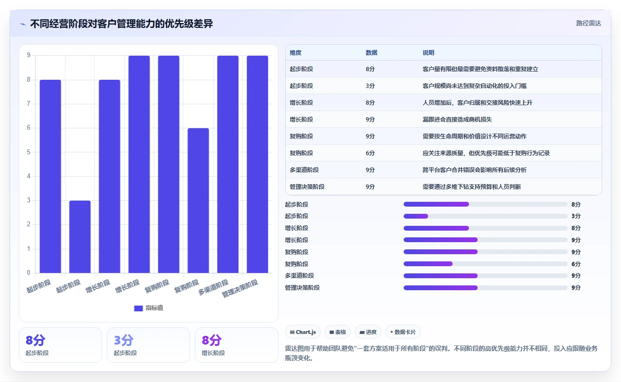The height and width of the screenshot is (382, 621).
Task: Click table cell 人员增加后，客户归属和交接风险快速上升
Action: (x=477, y=103)
